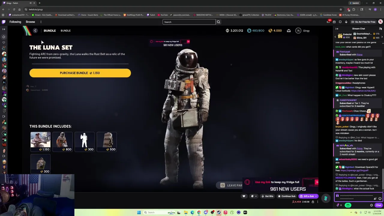
Task: Select the 300 helmet item thumbnail
Action: (x=40, y=164)
